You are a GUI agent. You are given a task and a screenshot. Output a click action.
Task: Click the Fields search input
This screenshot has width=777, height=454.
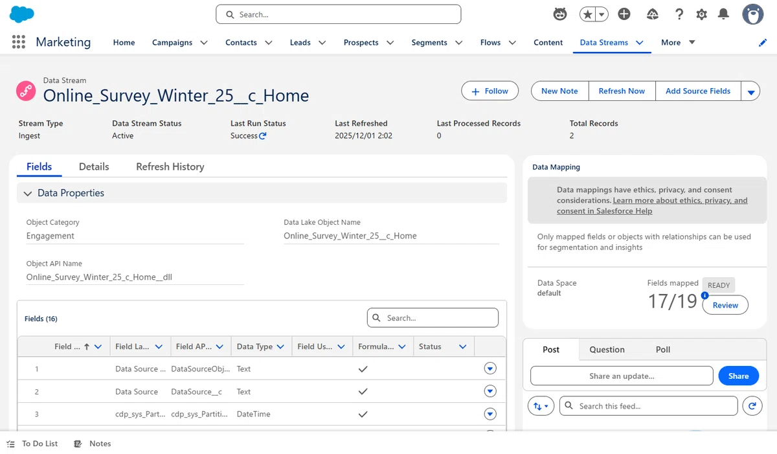[x=433, y=318]
